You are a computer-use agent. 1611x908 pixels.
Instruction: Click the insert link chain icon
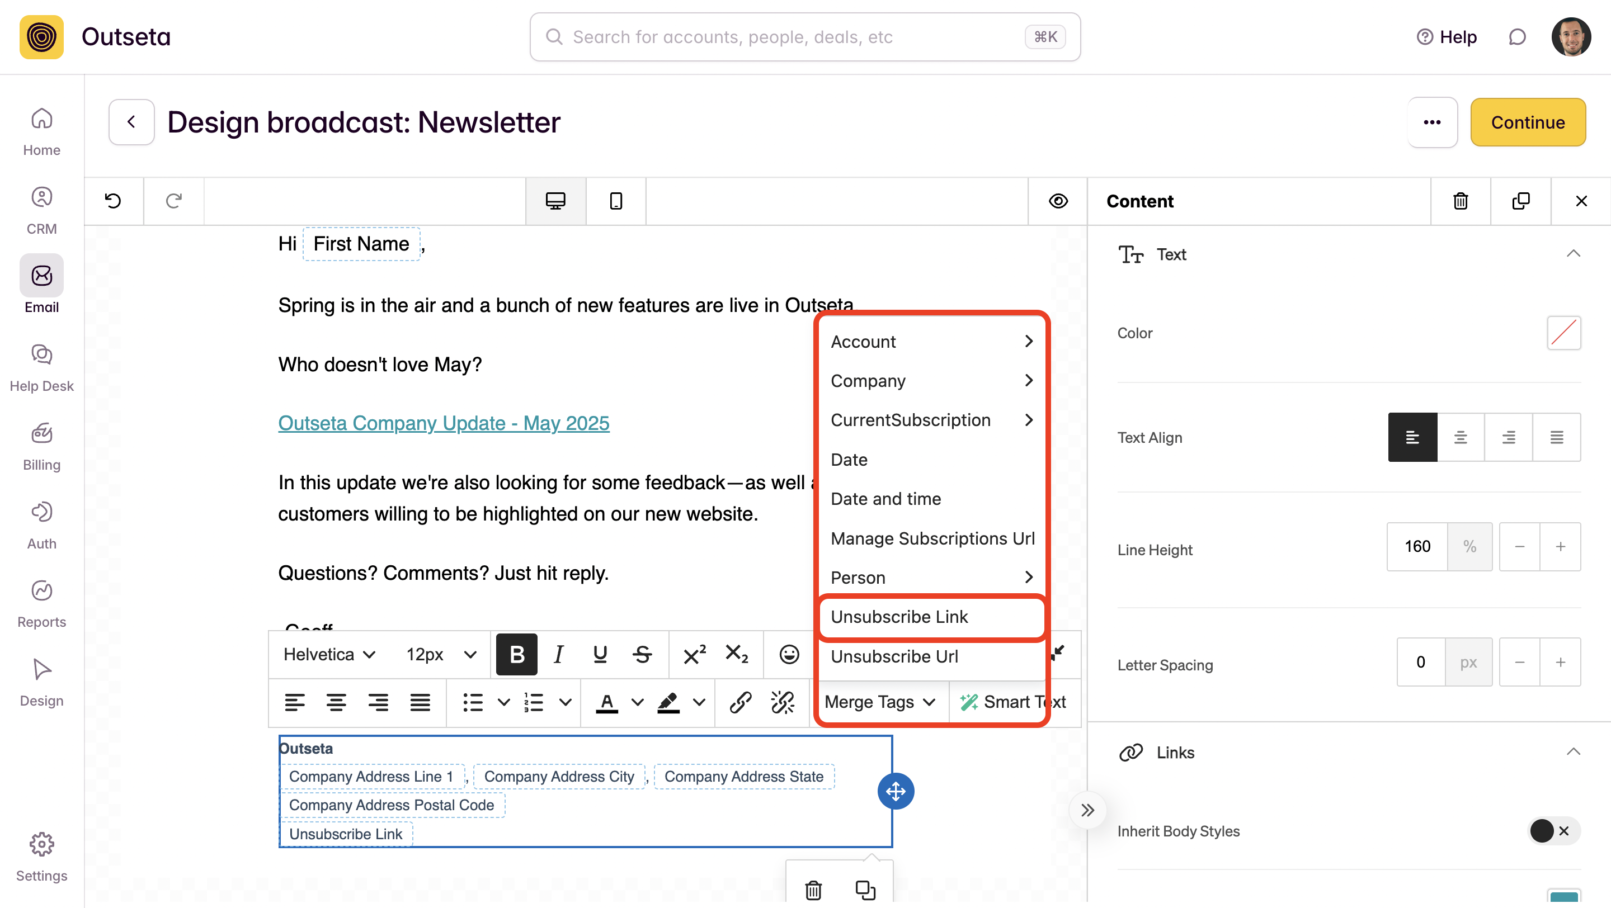pos(740,702)
